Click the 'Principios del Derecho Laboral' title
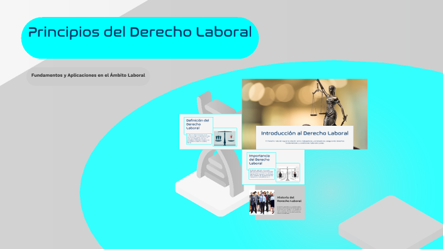 pyautogui.click(x=140, y=32)
